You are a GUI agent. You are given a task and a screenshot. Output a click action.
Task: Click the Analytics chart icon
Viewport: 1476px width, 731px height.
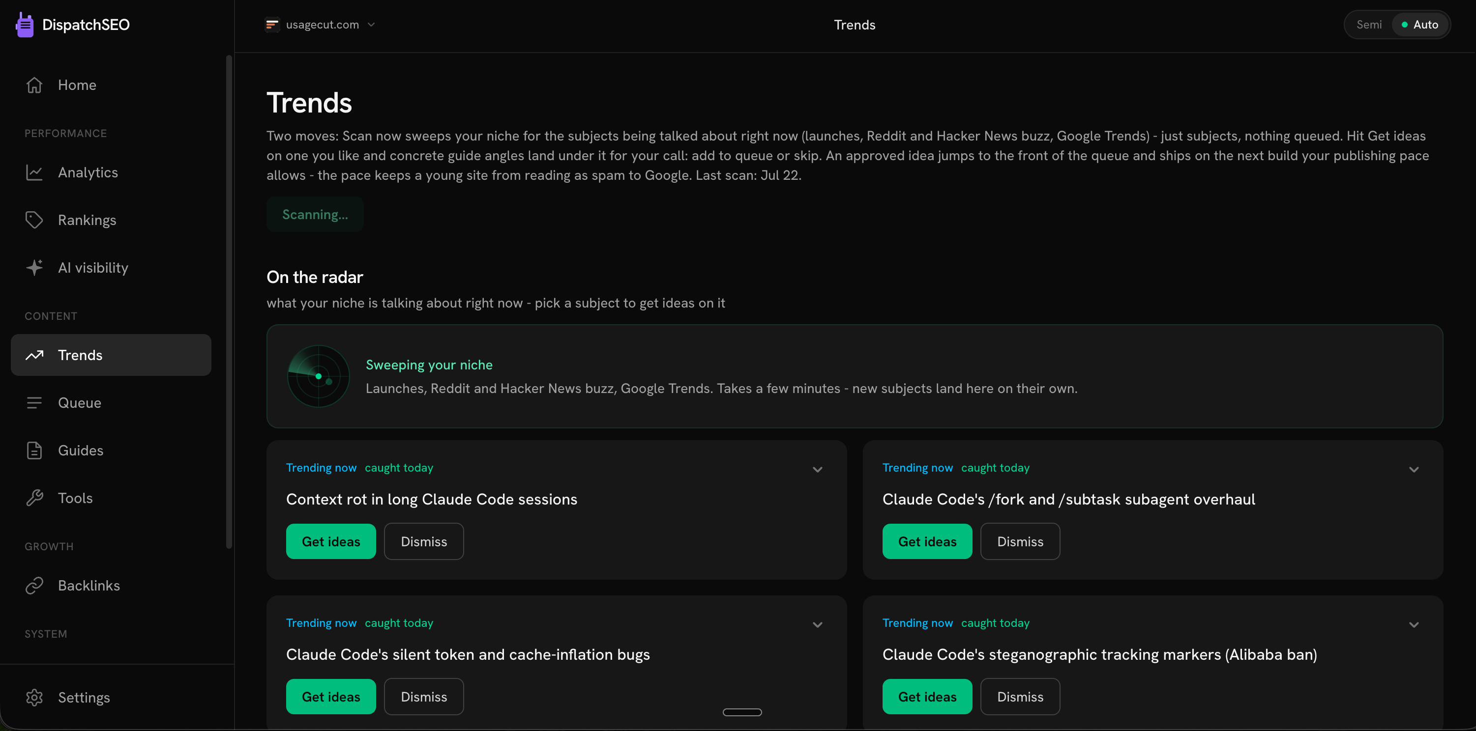click(x=34, y=172)
